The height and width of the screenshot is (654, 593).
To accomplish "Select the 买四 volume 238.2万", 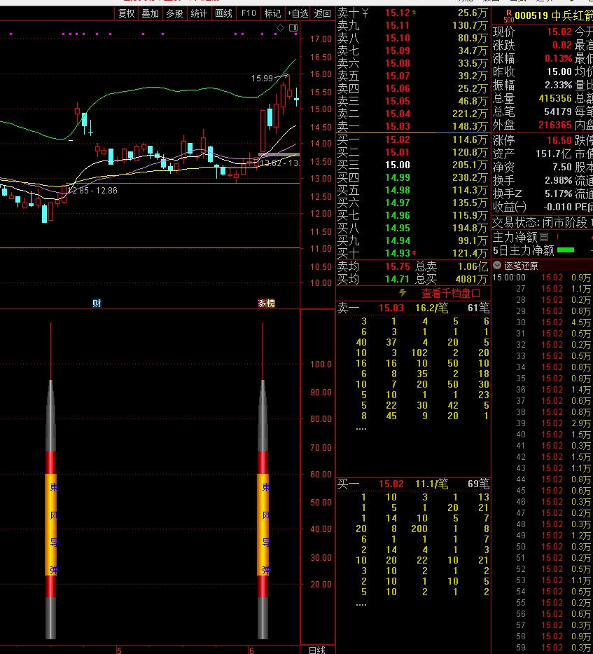I will (x=470, y=177).
